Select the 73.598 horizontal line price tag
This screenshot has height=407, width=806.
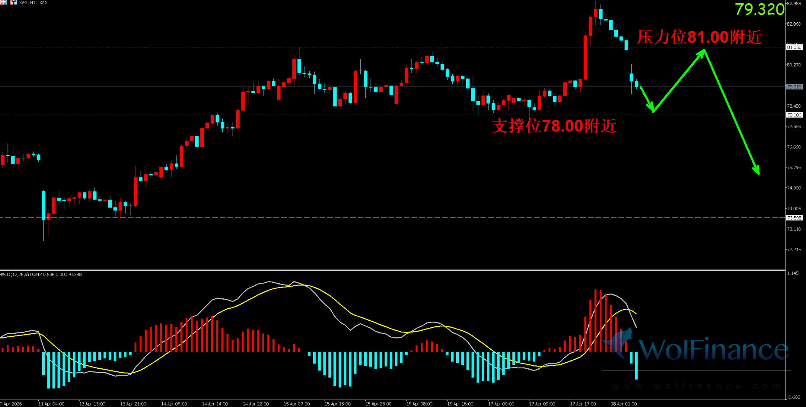pos(794,218)
